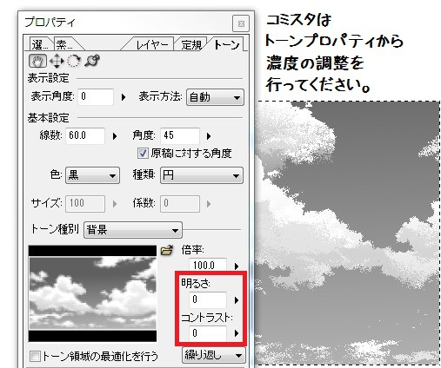This screenshot has height=368, width=441.
Task: Open the 種類 dropdown showing 円
Action: pos(202,175)
